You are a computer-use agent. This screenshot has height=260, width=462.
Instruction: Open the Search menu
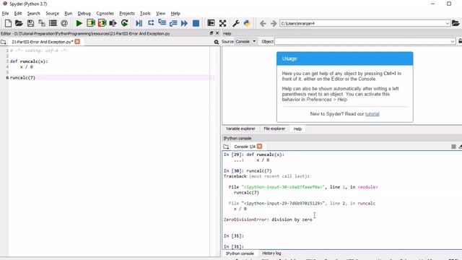(x=34, y=13)
